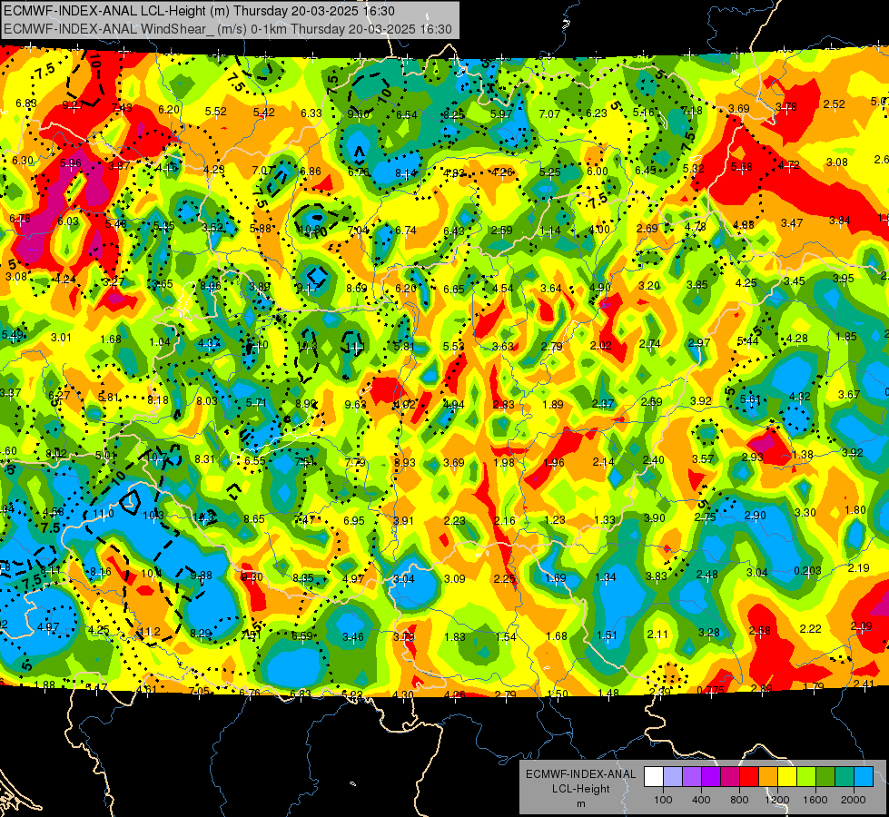Click the map value 5.52
Viewport: 889px width, 817px height.
tap(216, 111)
